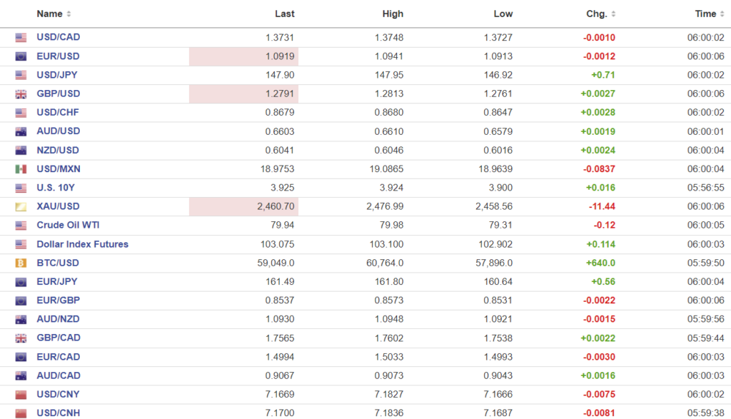Open the USD/JPY pair link
The image size is (731, 419).
coord(58,75)
